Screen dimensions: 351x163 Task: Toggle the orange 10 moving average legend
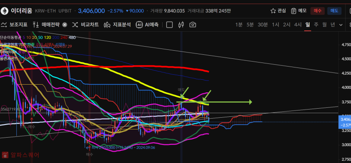click(x=29, y=38)
